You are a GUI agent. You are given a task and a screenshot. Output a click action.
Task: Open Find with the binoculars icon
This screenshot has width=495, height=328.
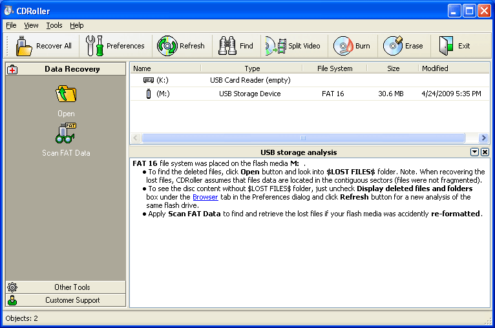pyautogui.click(x=227, y=46)
